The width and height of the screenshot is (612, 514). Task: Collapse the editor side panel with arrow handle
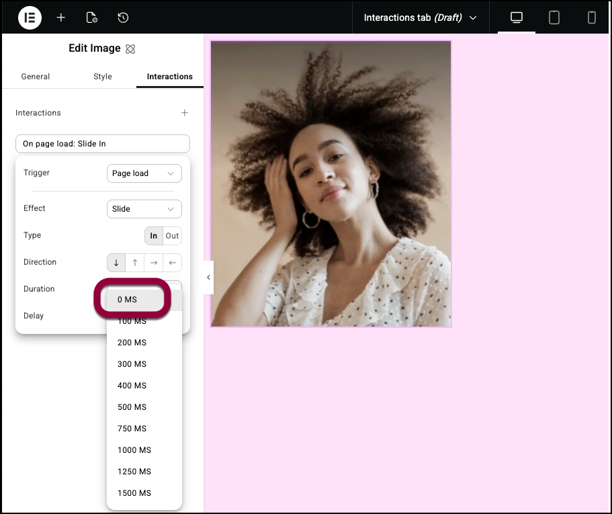point(208,277)
